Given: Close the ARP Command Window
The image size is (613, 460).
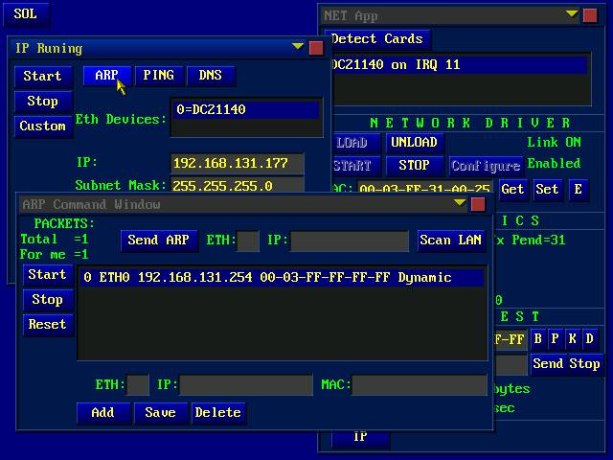Looking at the screenshot, I should click(478, 204).
